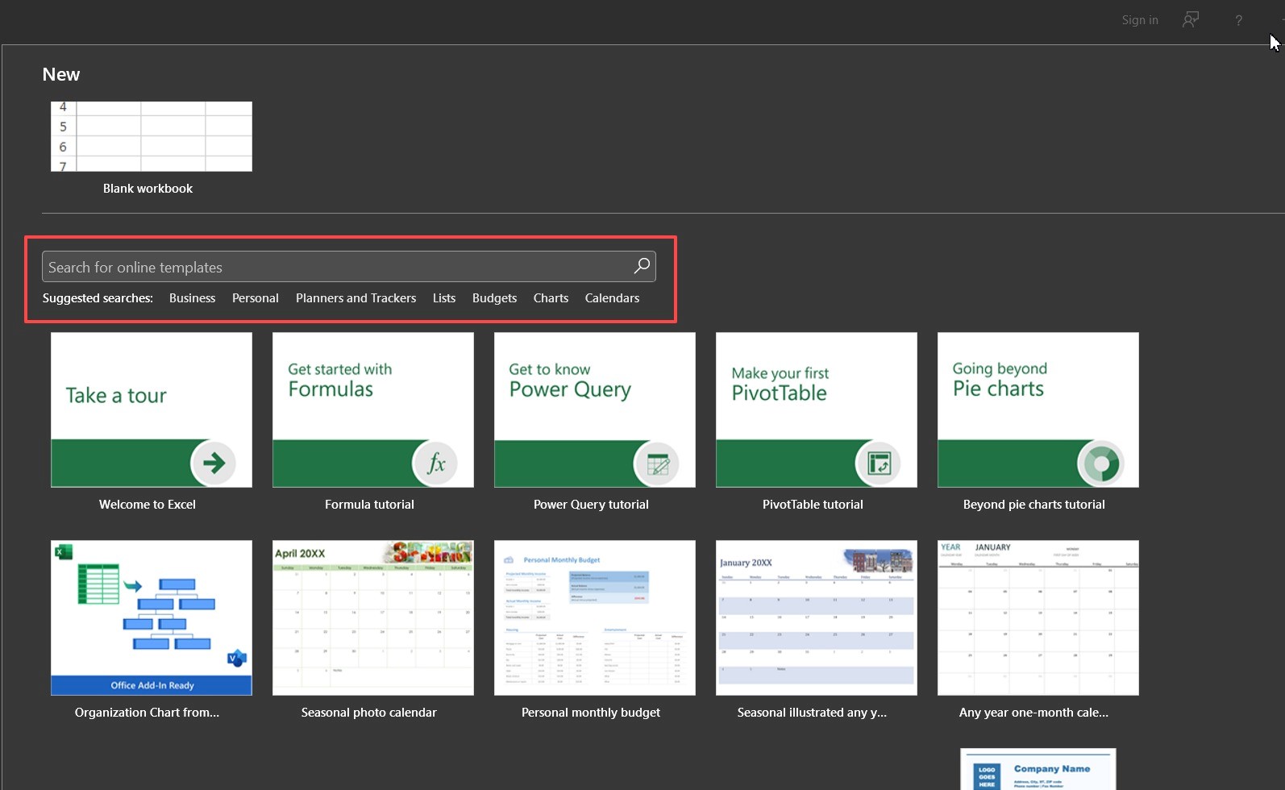Select the Budgets suggested search

point(494,298)
